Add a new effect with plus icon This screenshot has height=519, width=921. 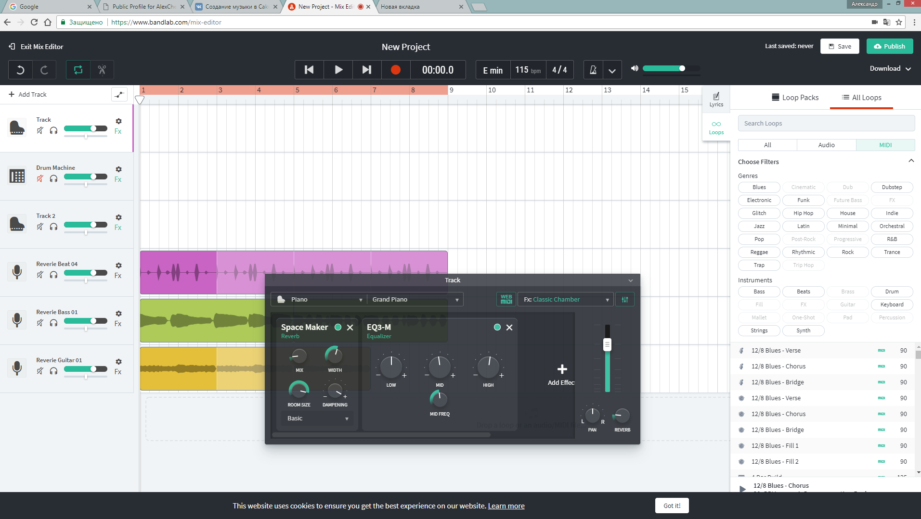click(x=562, y=369)
